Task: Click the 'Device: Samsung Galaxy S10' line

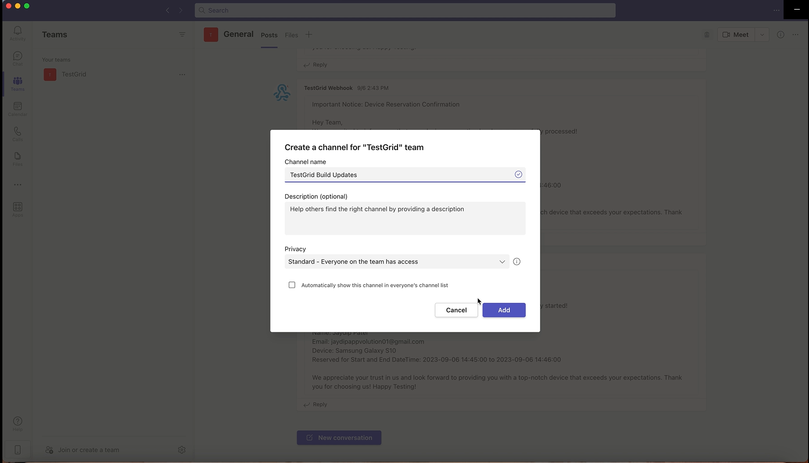Action: coord(354,350)
